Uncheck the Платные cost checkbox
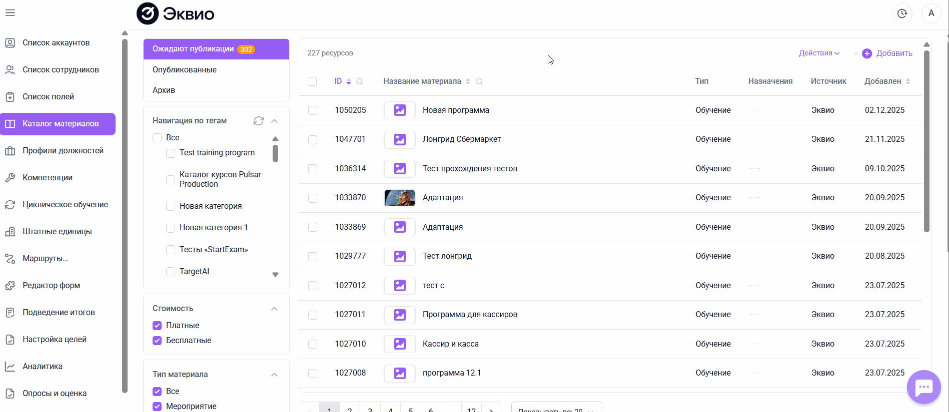Viewport: 949px width, 412px height. pos(157,325)
